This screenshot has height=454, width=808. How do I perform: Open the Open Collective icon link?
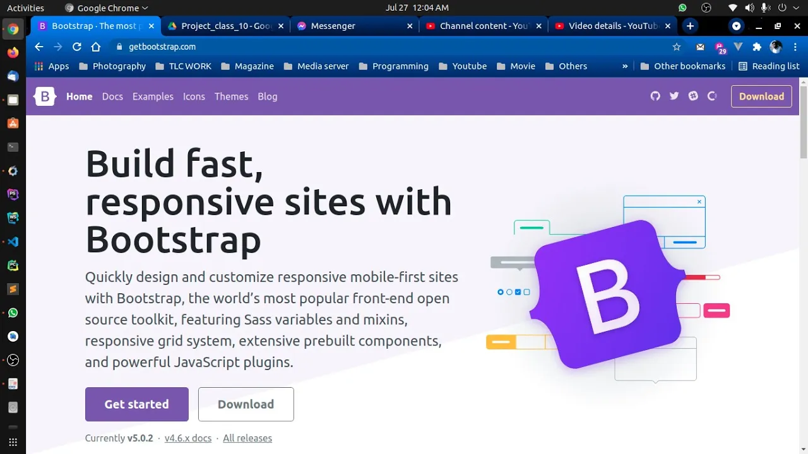point(712,96)
